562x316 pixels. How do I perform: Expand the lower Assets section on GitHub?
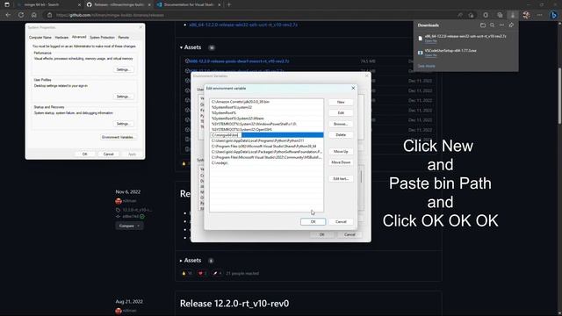point(191,261)
